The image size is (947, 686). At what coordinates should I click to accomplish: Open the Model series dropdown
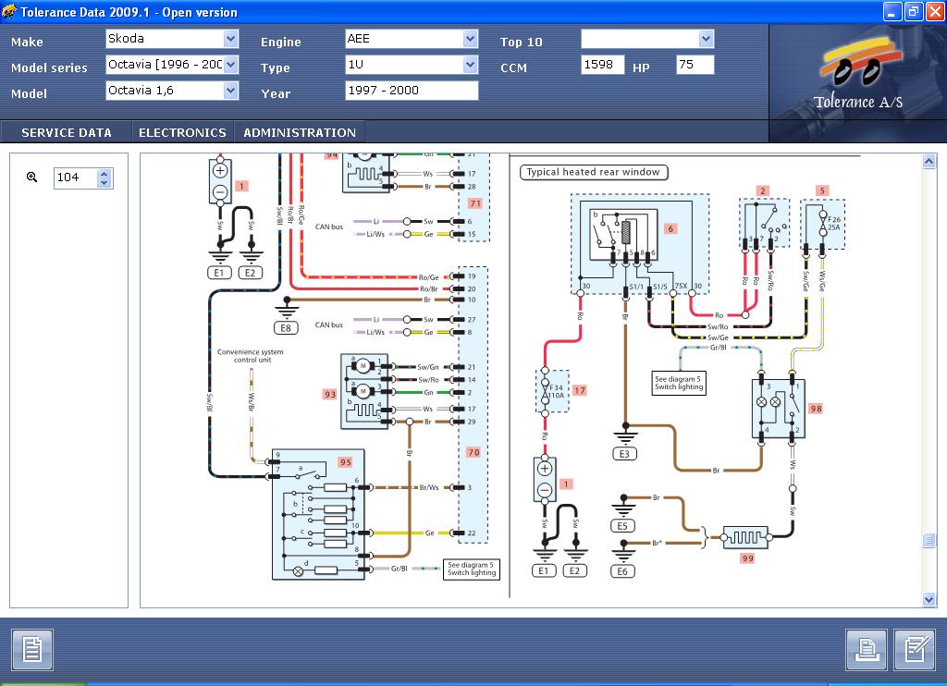coord(230,65)
